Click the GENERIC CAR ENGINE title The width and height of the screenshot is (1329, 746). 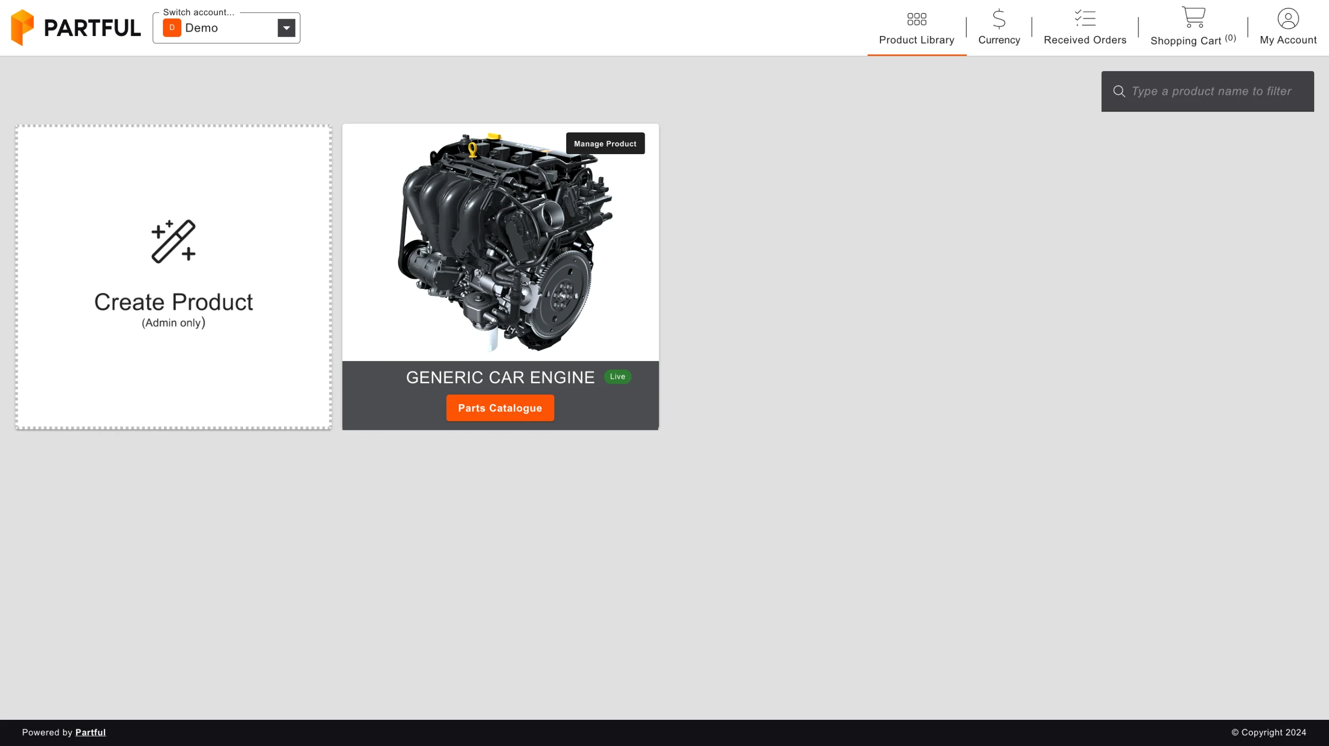coord(500,377)
